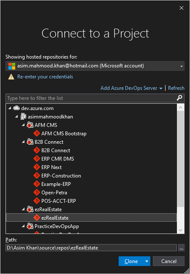
Task: Click the AFM CMS team project icon
Action: [30, 125]
